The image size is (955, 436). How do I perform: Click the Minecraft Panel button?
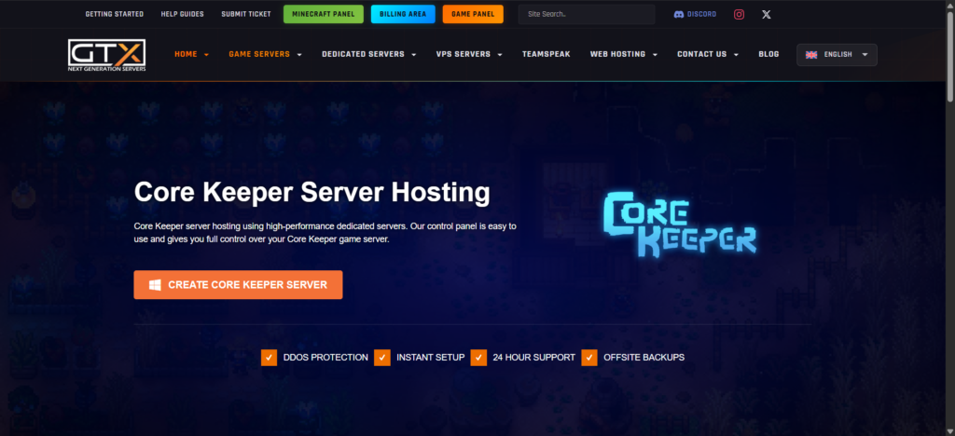[324, 14]
